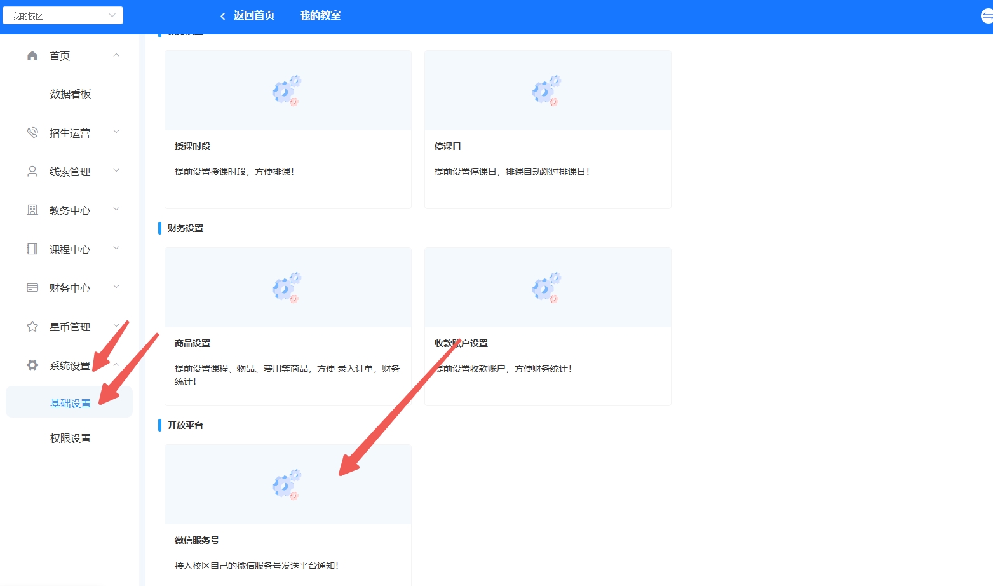The image size is (993, 586).
Task: Click the 首页 sidebar label
Action: (60, 56)
